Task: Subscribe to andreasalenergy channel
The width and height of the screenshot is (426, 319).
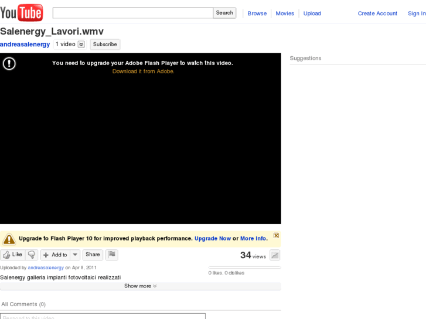Action: pyautogui.click(x=105, y=44)
